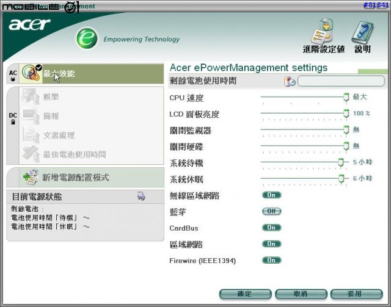Click the 系統待機 slider handle
This screenshot has width=391, height=307.
pos(341,162)
